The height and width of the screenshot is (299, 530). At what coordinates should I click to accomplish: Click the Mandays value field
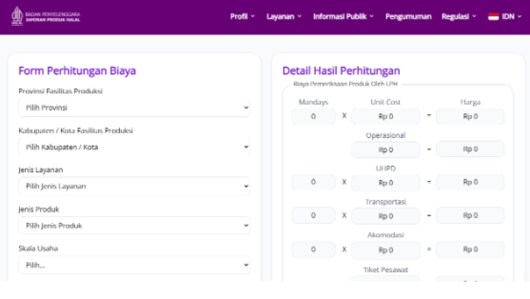(x=313, y=117)
